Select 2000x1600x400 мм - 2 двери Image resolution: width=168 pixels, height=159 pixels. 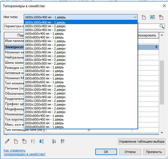tap(81, 108)
